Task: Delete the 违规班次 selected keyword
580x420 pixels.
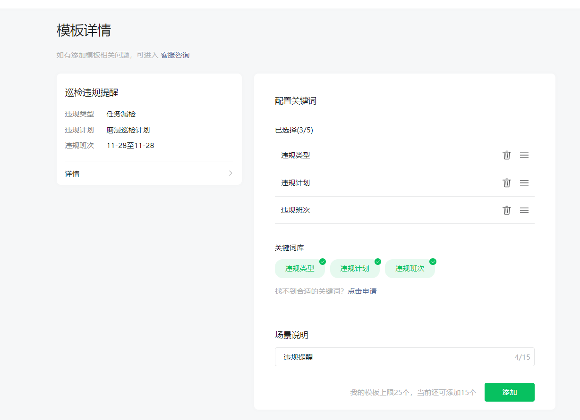Action: pyautogui.click(x=506, y=210)
